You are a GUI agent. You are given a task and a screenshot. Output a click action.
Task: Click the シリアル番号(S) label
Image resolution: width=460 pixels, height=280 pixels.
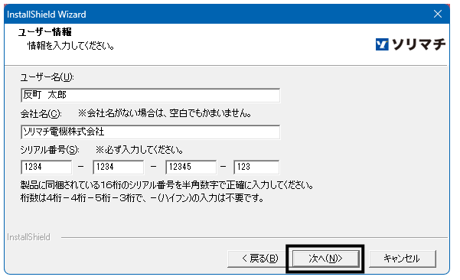point(50,150)
